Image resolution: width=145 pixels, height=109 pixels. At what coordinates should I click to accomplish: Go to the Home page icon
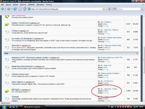tap(25, 9)
